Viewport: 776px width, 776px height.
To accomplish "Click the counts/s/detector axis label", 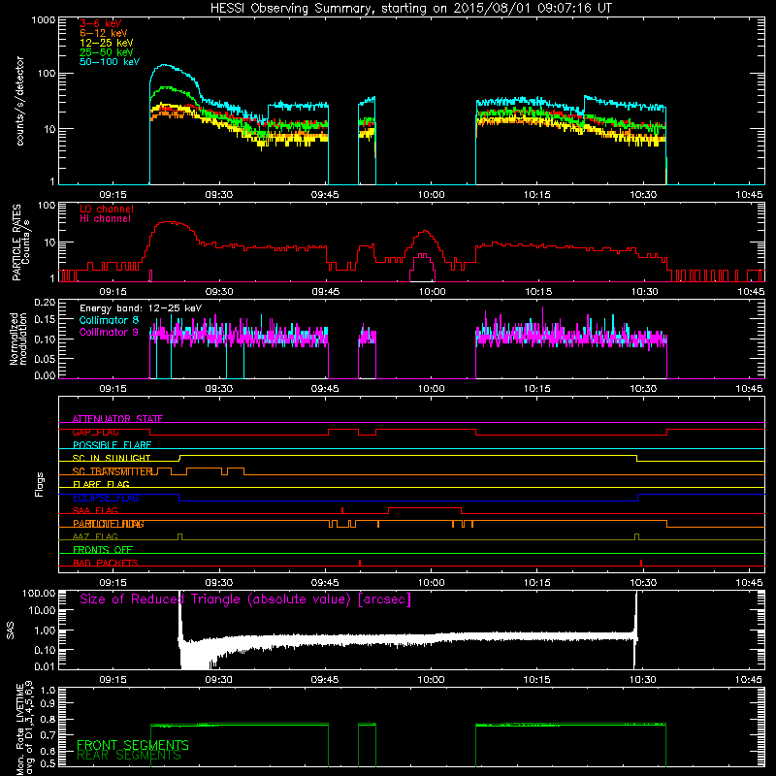I will tap(20, 101).
